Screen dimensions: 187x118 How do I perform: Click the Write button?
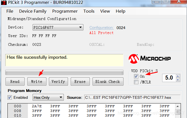tap(37, 82)
